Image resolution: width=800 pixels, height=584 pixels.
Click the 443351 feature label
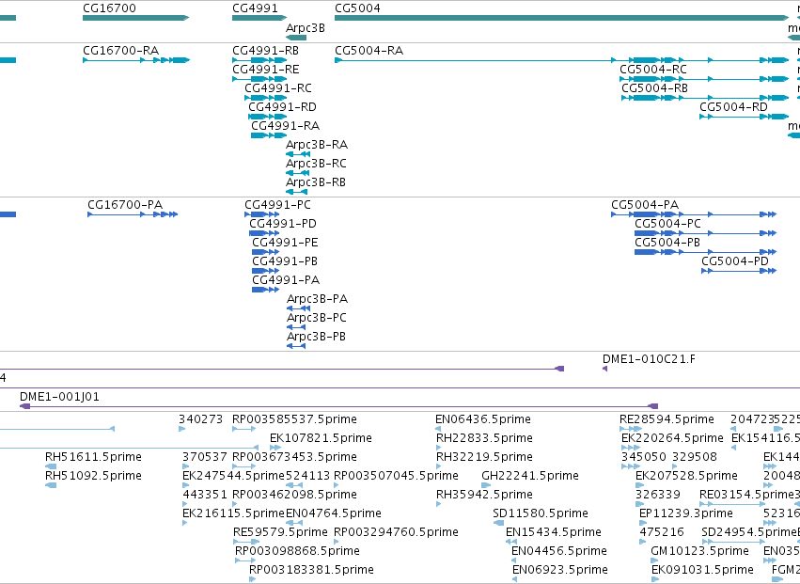coord(205,496)
